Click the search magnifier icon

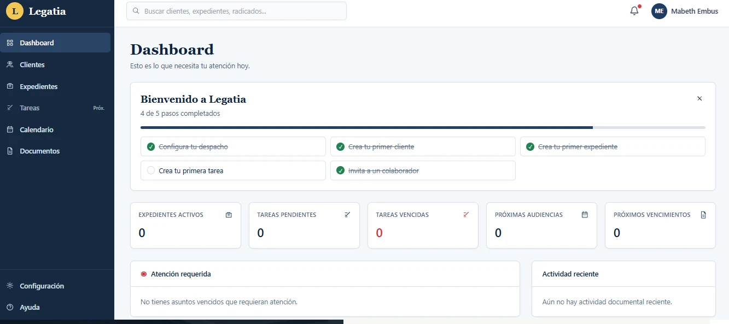point(136,11)
